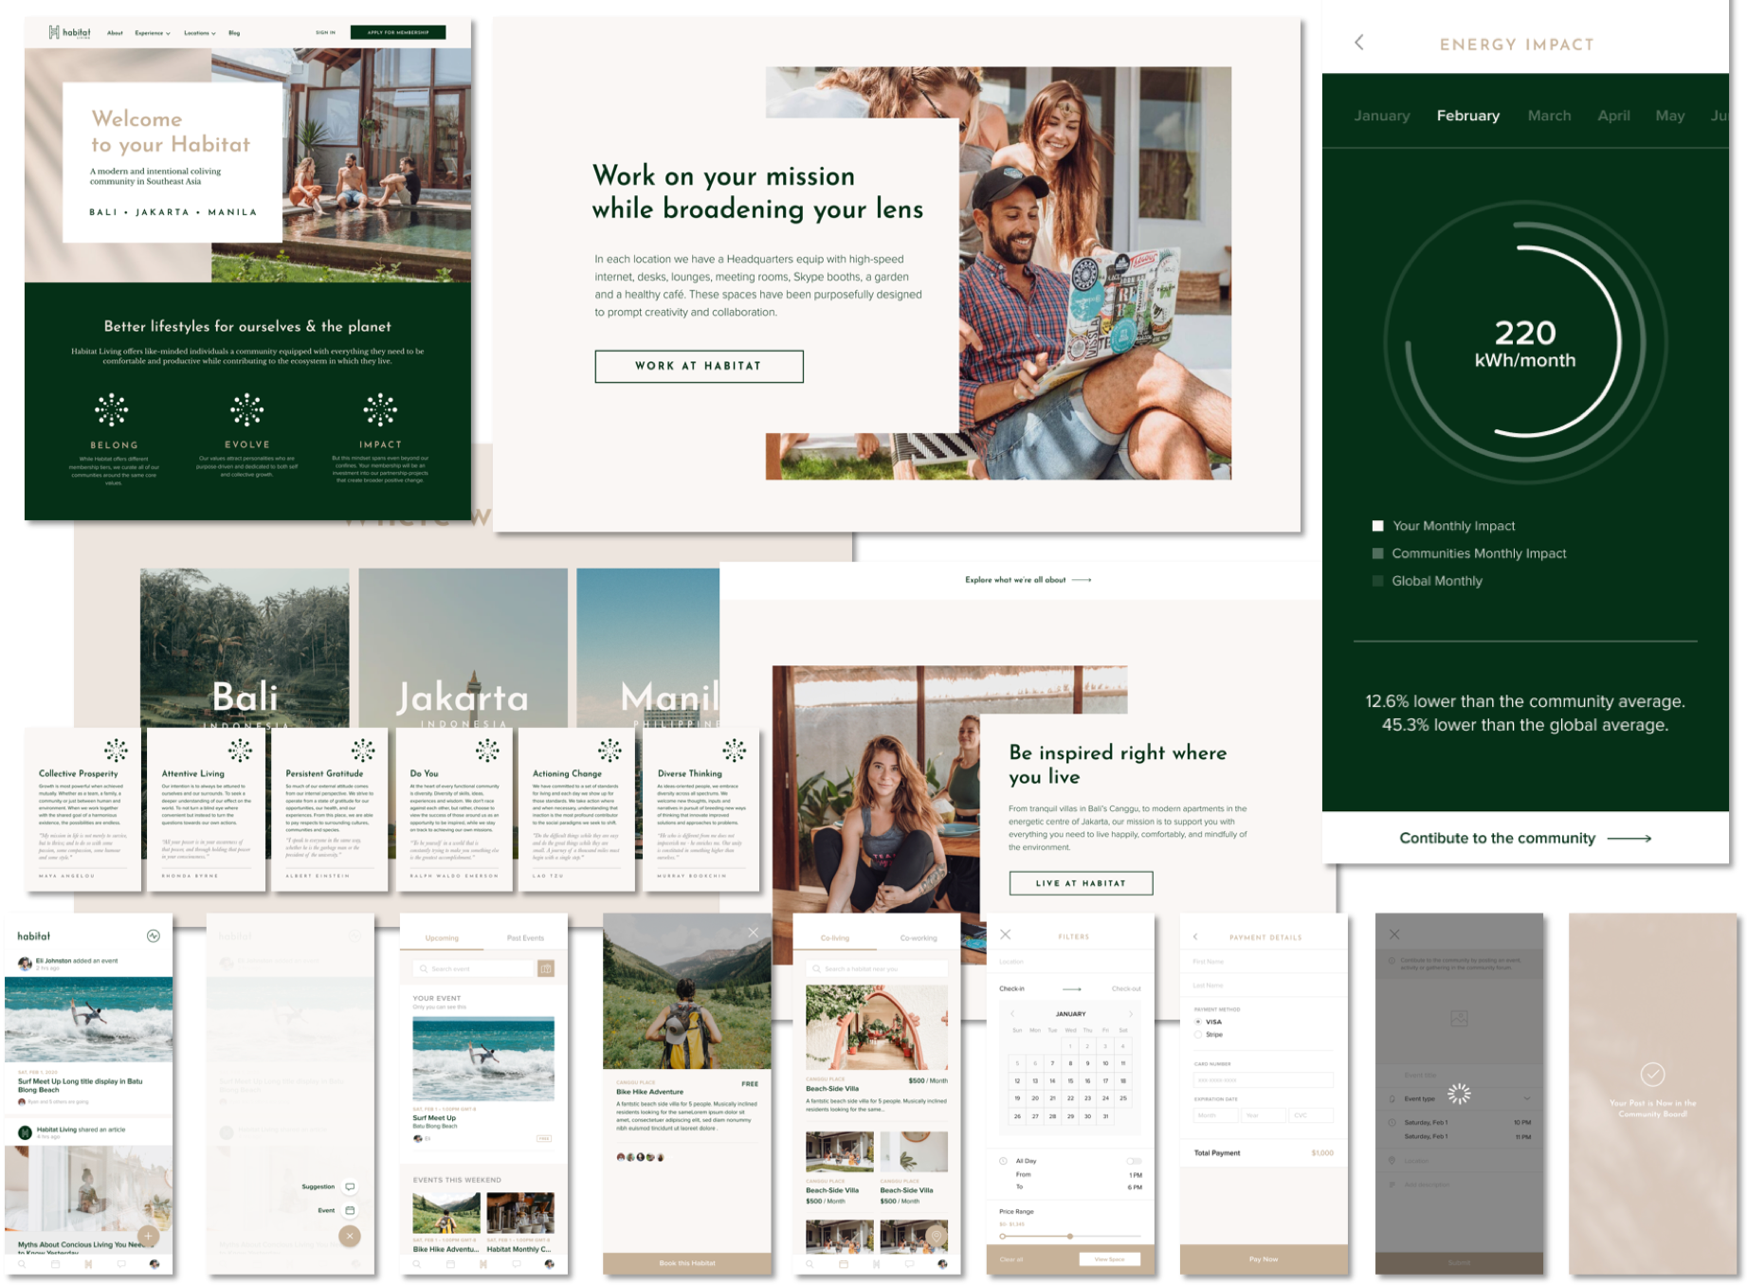Image resolution: width=1747 pixels, height=1285 pixels.
Task: Adjust the Price Range slider handle
Action: coord(1070,1236)
